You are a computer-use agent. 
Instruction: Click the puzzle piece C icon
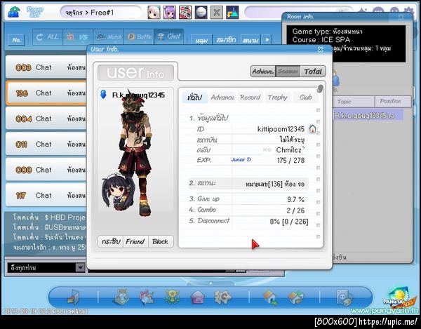pos(222,297)
